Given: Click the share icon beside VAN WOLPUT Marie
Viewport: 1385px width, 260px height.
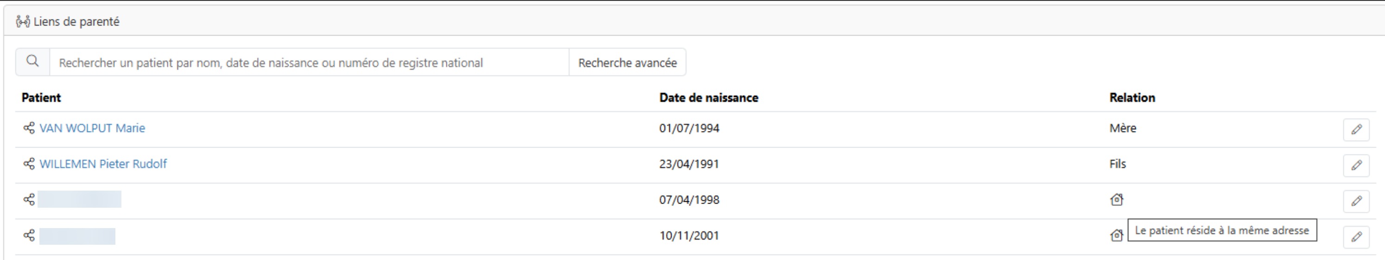Looking at the screenshot, I should click(29, 128).
